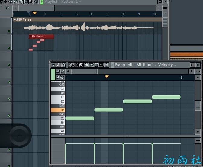Toggle mute dot on fifth Playlist track
203x167 pixels.
pyautogui.click(x=9, y=99)
